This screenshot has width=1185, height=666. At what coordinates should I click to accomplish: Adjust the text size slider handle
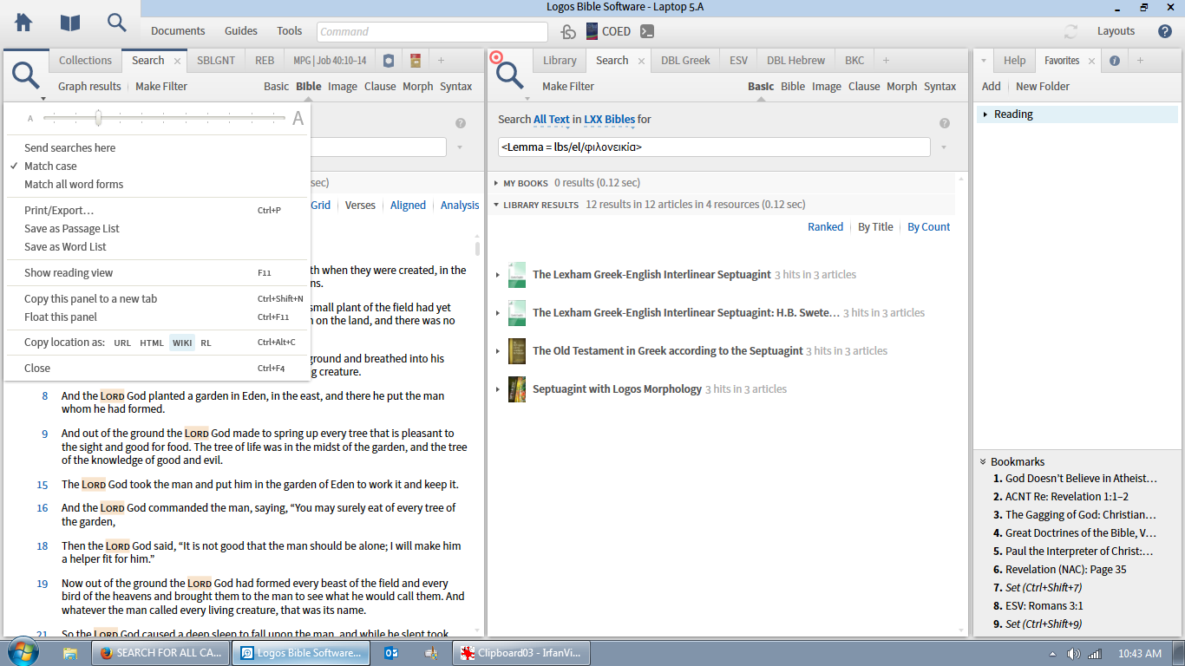[x=98, y=118]
